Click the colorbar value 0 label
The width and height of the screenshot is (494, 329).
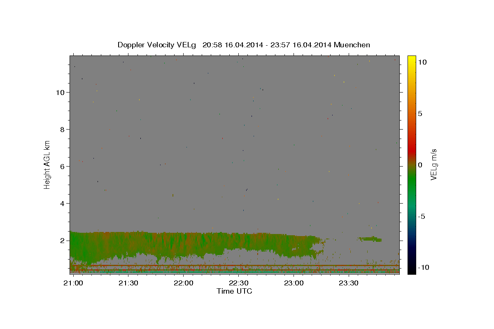tap(420, 165)
